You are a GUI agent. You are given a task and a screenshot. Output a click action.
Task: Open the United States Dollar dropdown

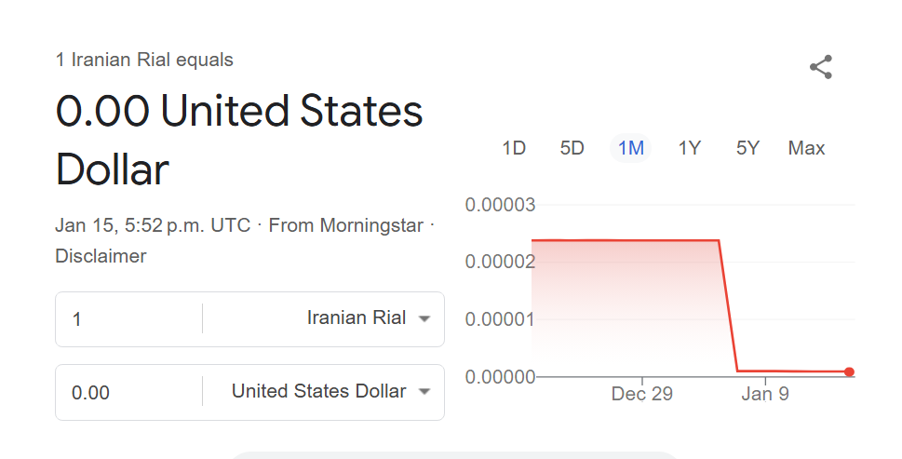point(319,391)
